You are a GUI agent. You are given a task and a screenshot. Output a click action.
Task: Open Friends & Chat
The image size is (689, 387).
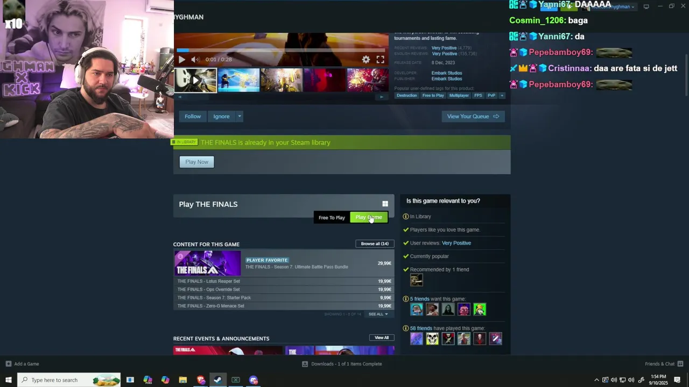(x=664, y=364)
